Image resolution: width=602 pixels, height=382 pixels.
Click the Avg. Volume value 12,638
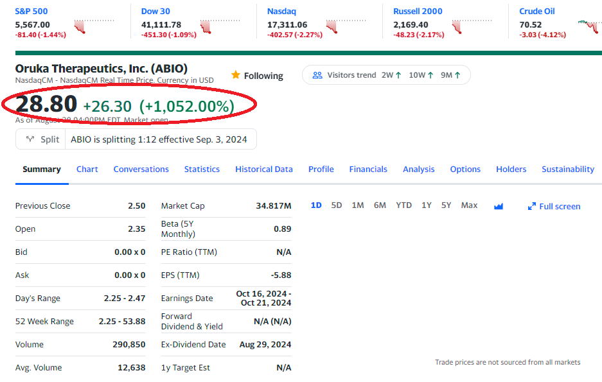click(132, 367)
